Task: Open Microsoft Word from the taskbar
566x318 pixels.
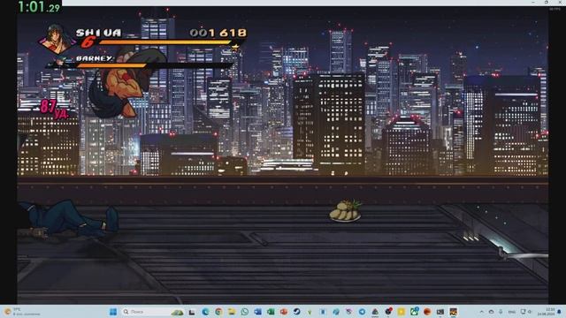Action: [257, 312]
